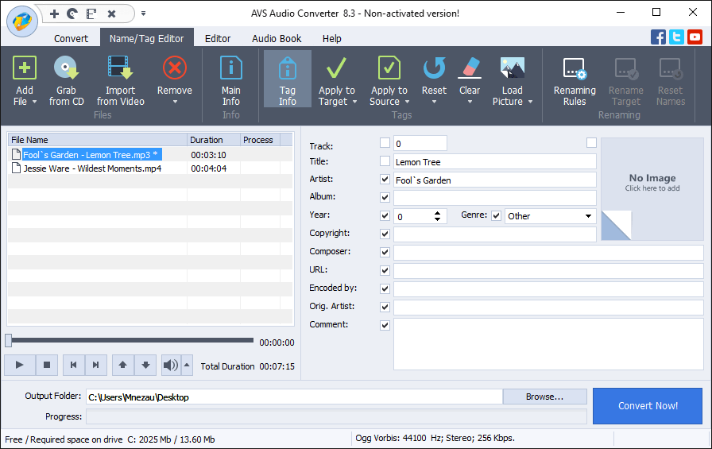
Task: Open the Genre dropdown list
Action: tap(588, 216)
